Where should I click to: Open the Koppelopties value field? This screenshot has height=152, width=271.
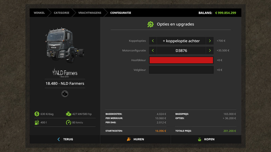click(x=181, y=41)
